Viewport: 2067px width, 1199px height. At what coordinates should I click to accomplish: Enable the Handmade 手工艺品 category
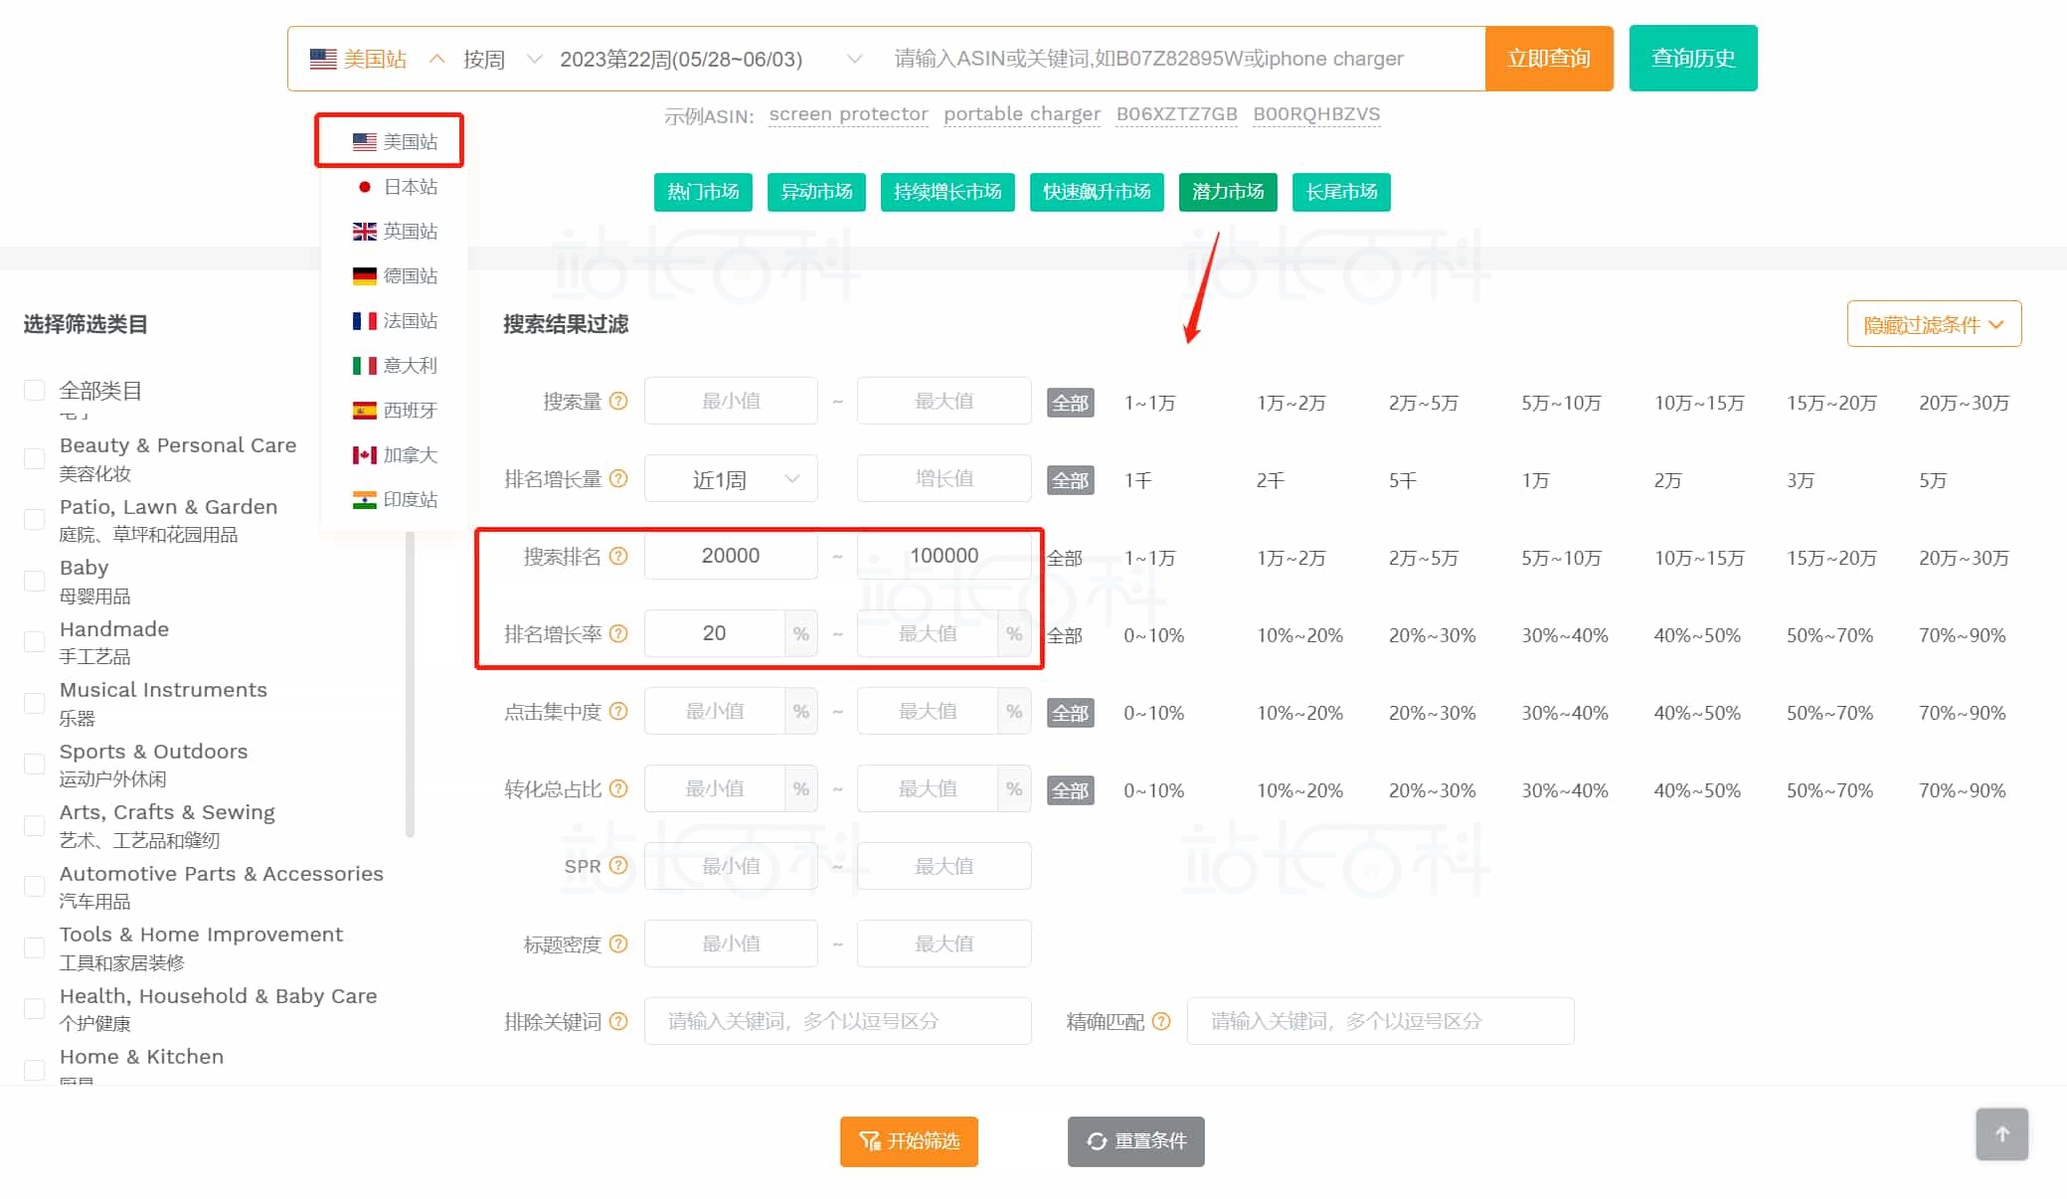tap(35, 641)
